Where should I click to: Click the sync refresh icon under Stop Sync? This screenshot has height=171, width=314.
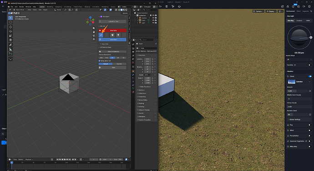(101, 35)
